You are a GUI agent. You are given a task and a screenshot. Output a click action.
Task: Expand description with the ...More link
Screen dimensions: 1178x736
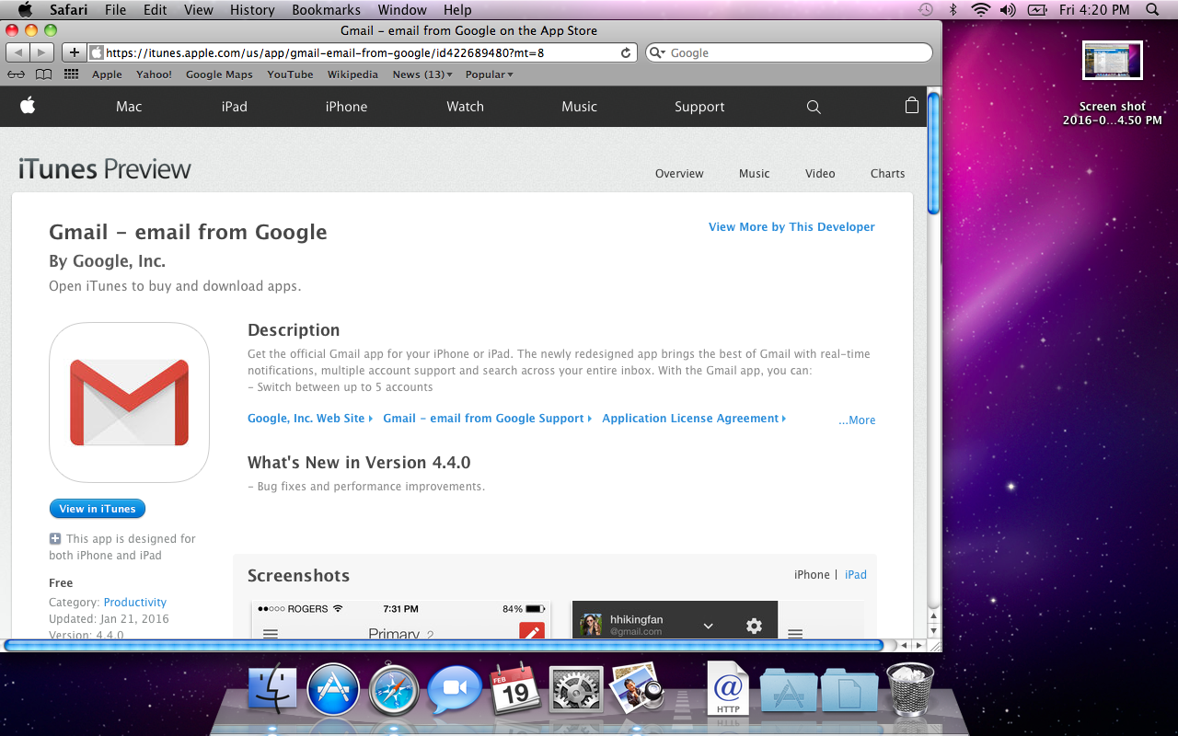click(857, 420)
